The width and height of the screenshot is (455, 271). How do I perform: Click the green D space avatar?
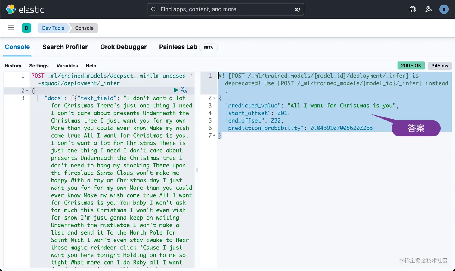(26, 28)
